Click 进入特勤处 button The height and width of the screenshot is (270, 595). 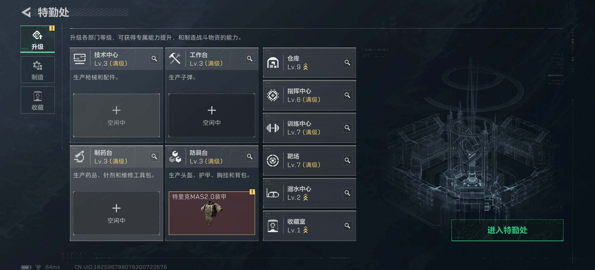click(507, 230)
